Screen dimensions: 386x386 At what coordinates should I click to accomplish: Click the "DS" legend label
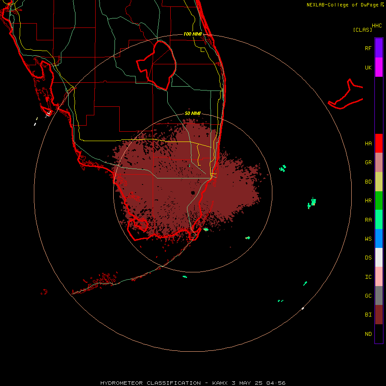tap(368, 258)
